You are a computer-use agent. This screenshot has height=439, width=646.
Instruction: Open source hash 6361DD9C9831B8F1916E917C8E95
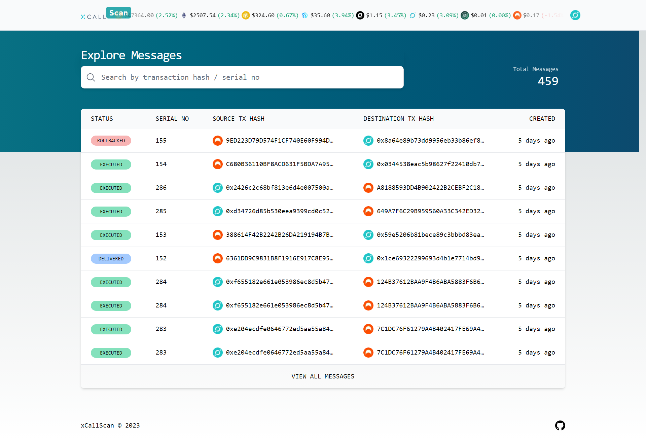coord(280,258)
